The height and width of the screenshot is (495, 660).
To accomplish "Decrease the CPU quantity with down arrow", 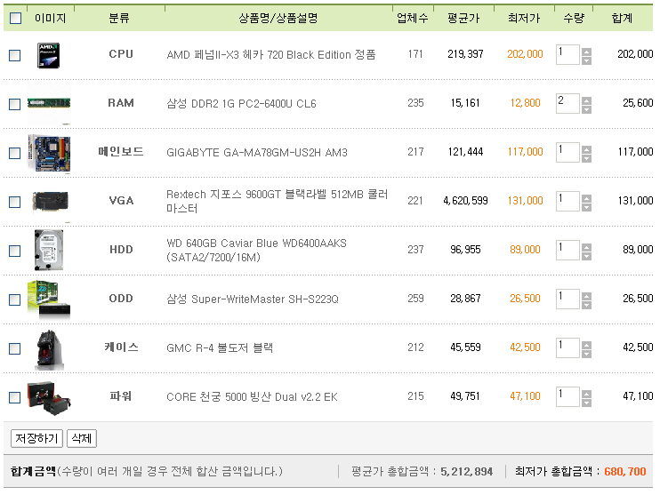I will 586,60.
